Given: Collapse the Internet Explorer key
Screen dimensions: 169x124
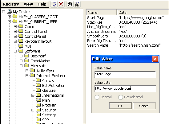Looking at the screenshot, I should [x=27, y=76].
